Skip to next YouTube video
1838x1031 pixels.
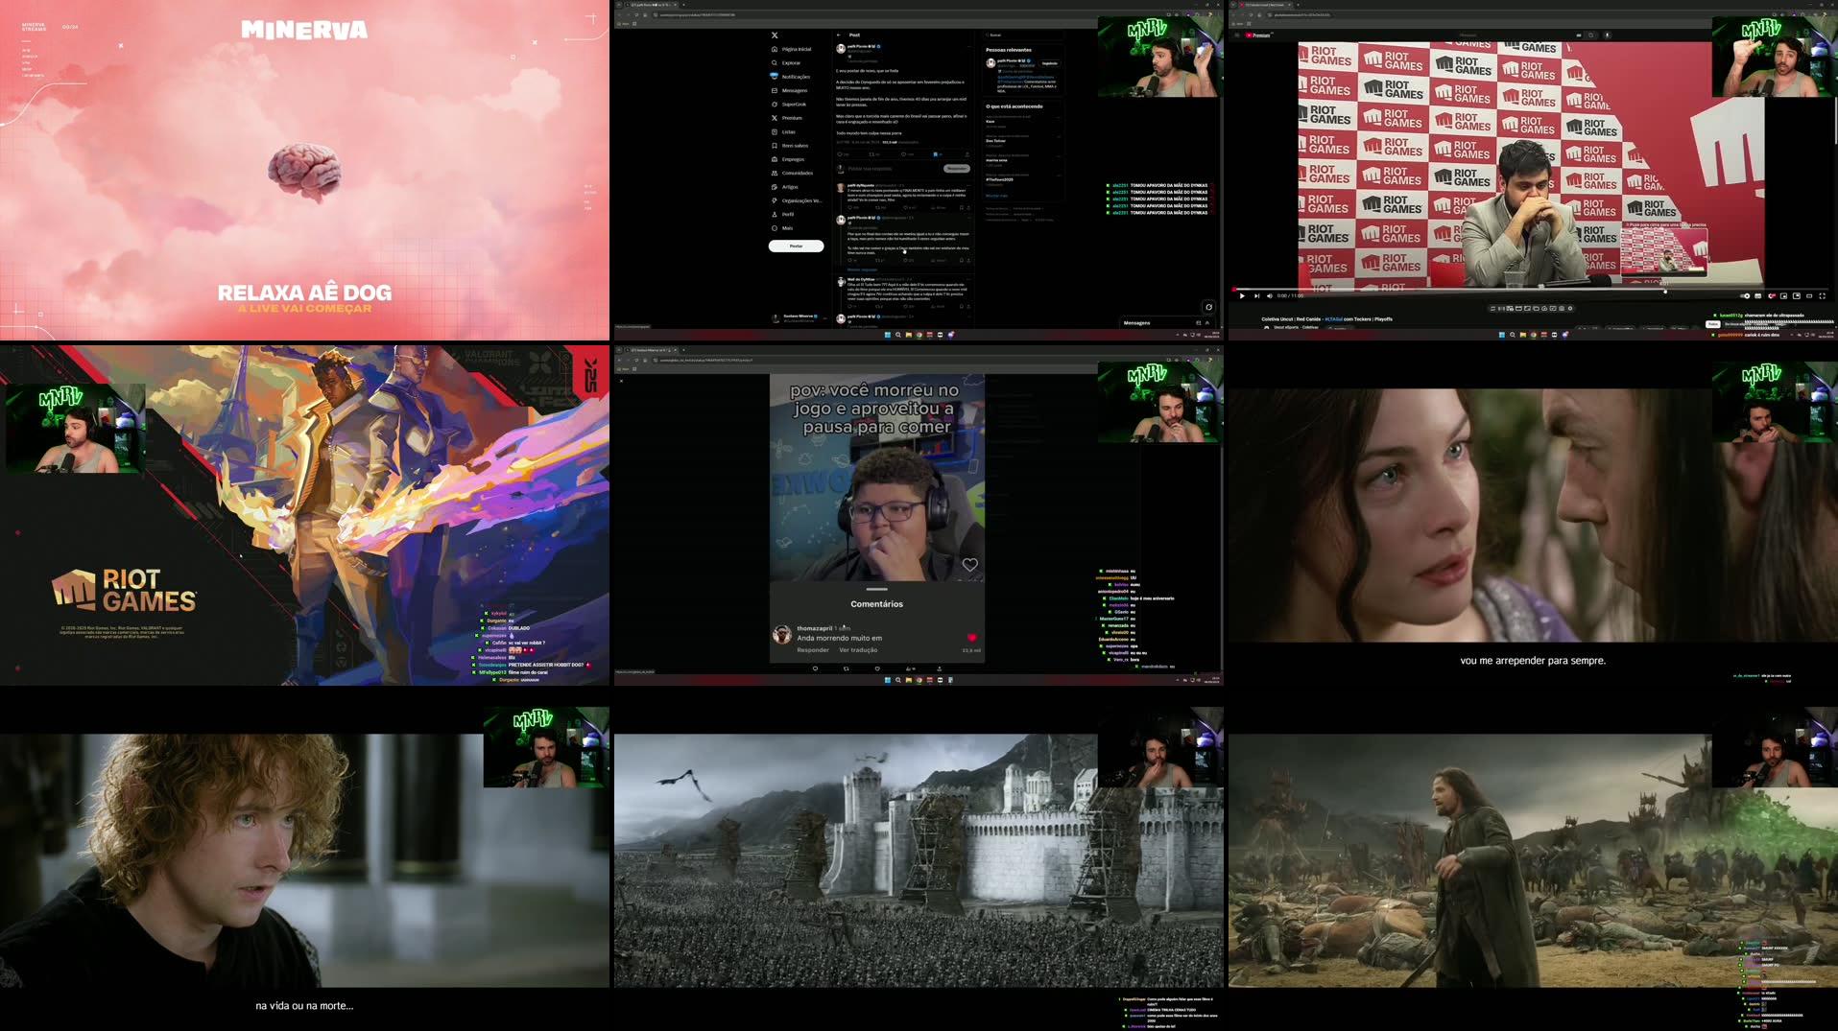point(1255,295)
